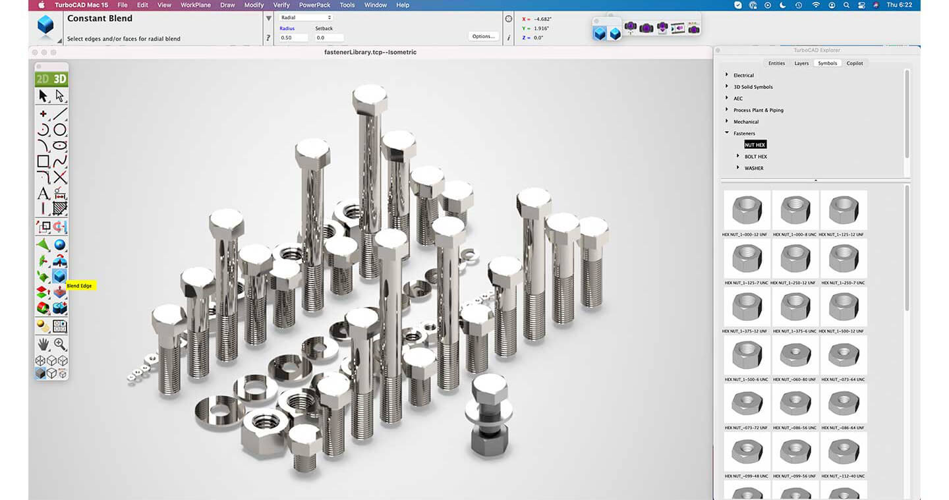The image size is (949, 500).
Task: Select the second blue cube blend option
Action: point(615,33)
